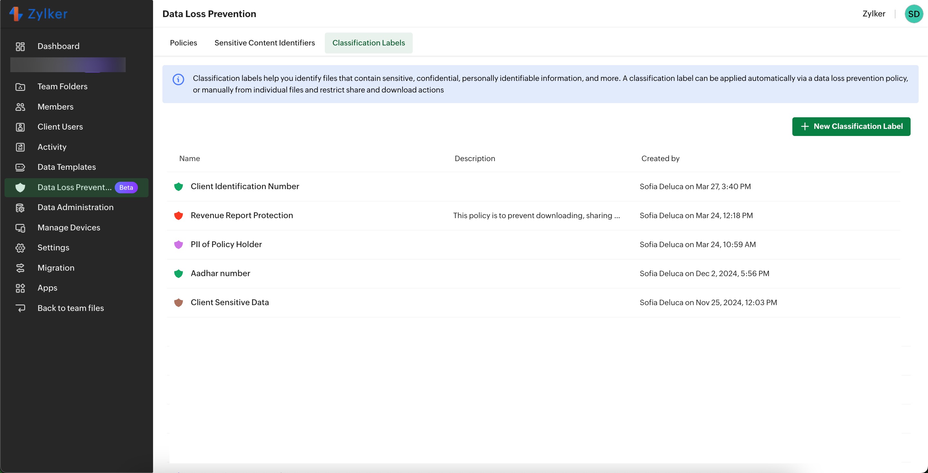Image resolution: width=928 pixels, height=473 pixels.
Task: Click the Activity chart icon
Action: pyautogui.click(x=20, y=147)
